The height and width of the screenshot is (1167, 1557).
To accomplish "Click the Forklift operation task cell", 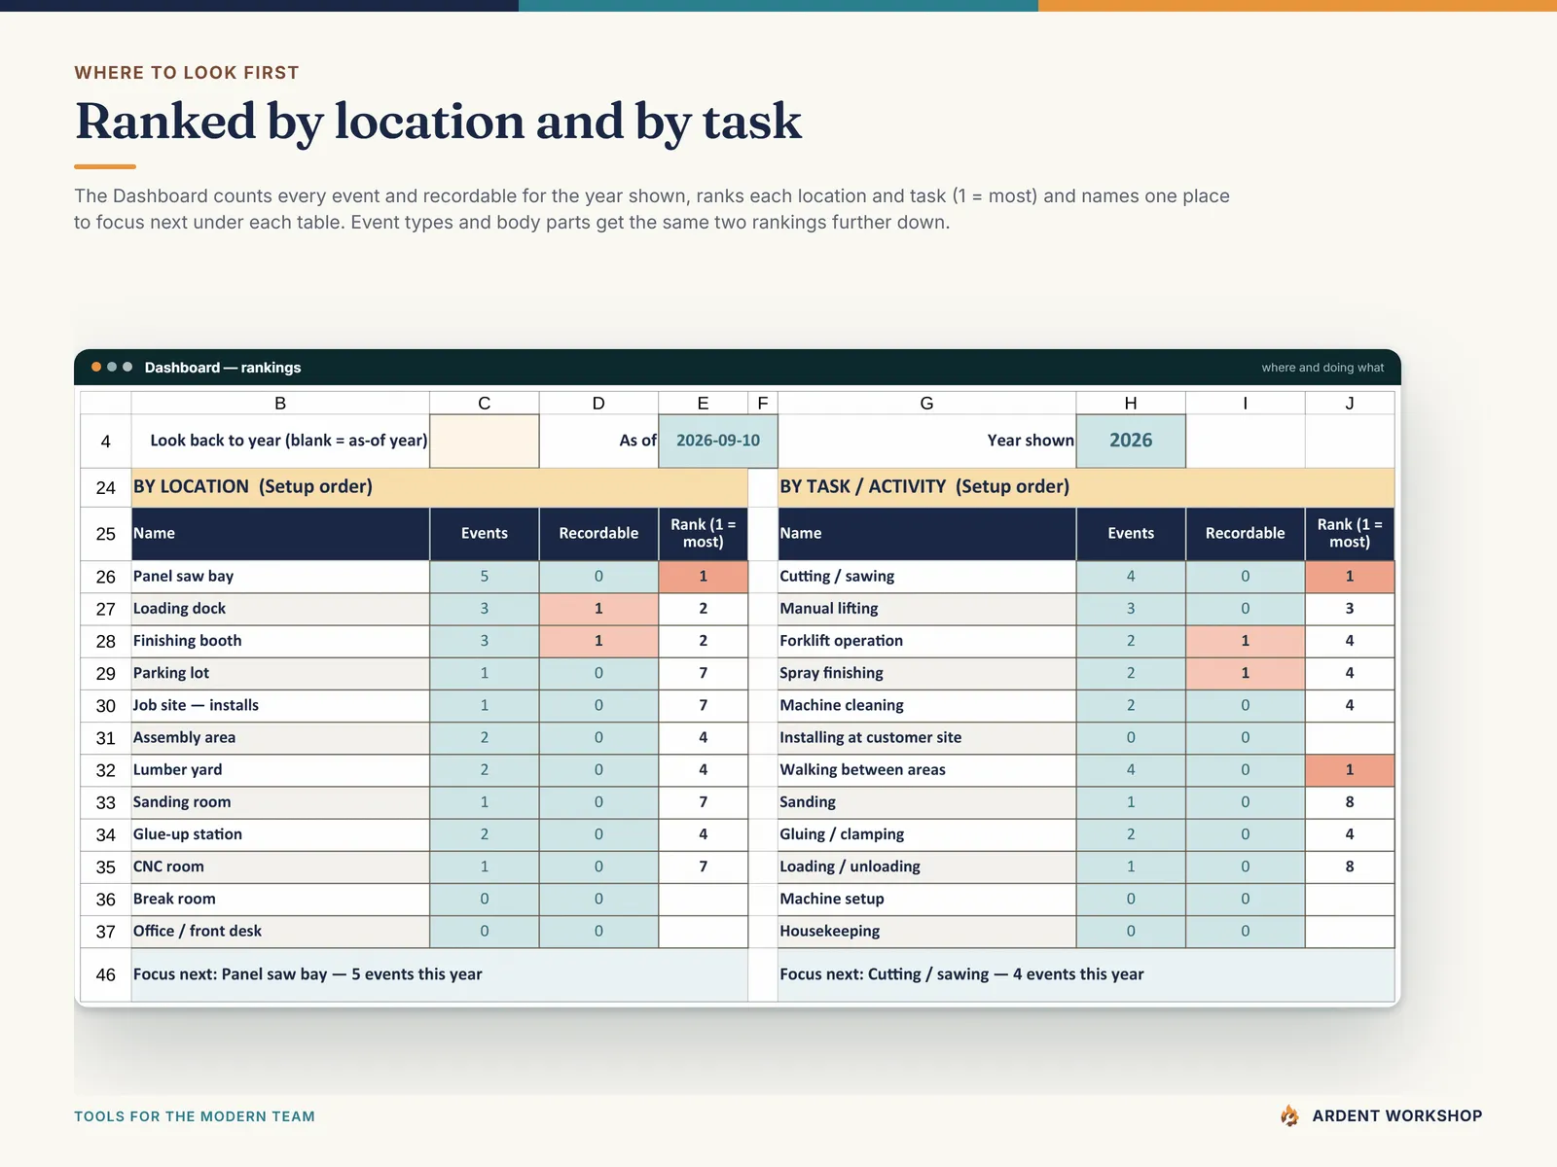I will 926,640.
